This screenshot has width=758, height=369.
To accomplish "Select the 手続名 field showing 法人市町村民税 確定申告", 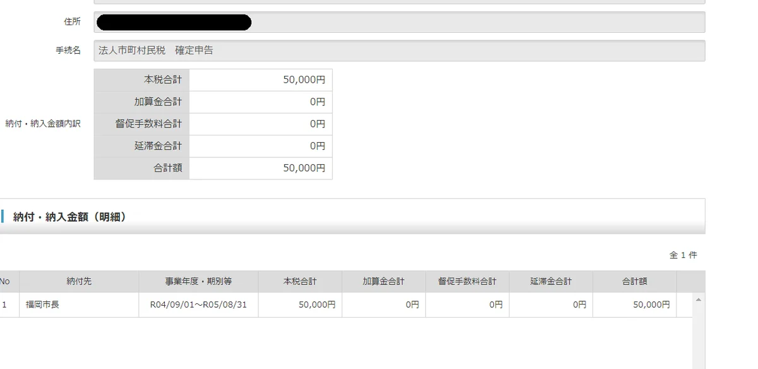I will 399,51.
